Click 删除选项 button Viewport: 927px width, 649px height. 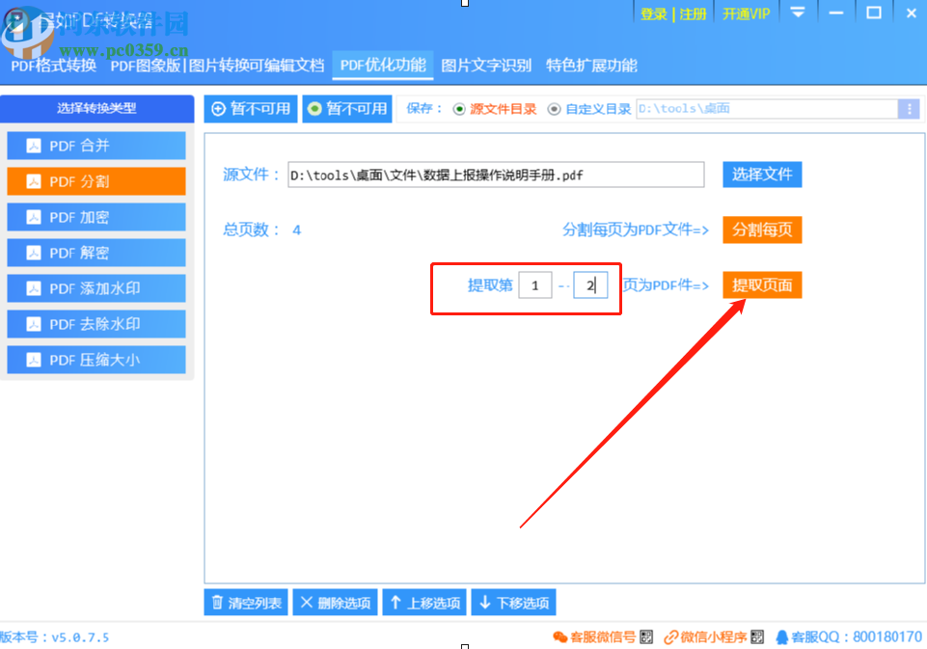[x=336, y=603]
